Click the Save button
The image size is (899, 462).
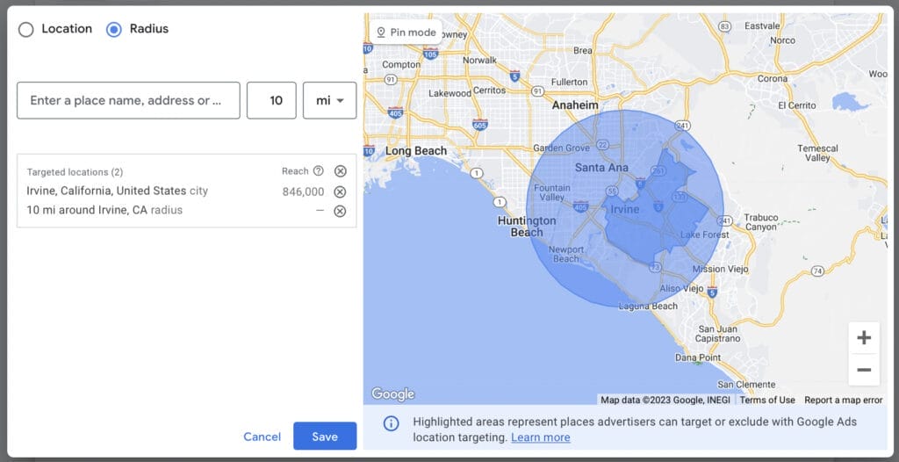tap(325, 437)
